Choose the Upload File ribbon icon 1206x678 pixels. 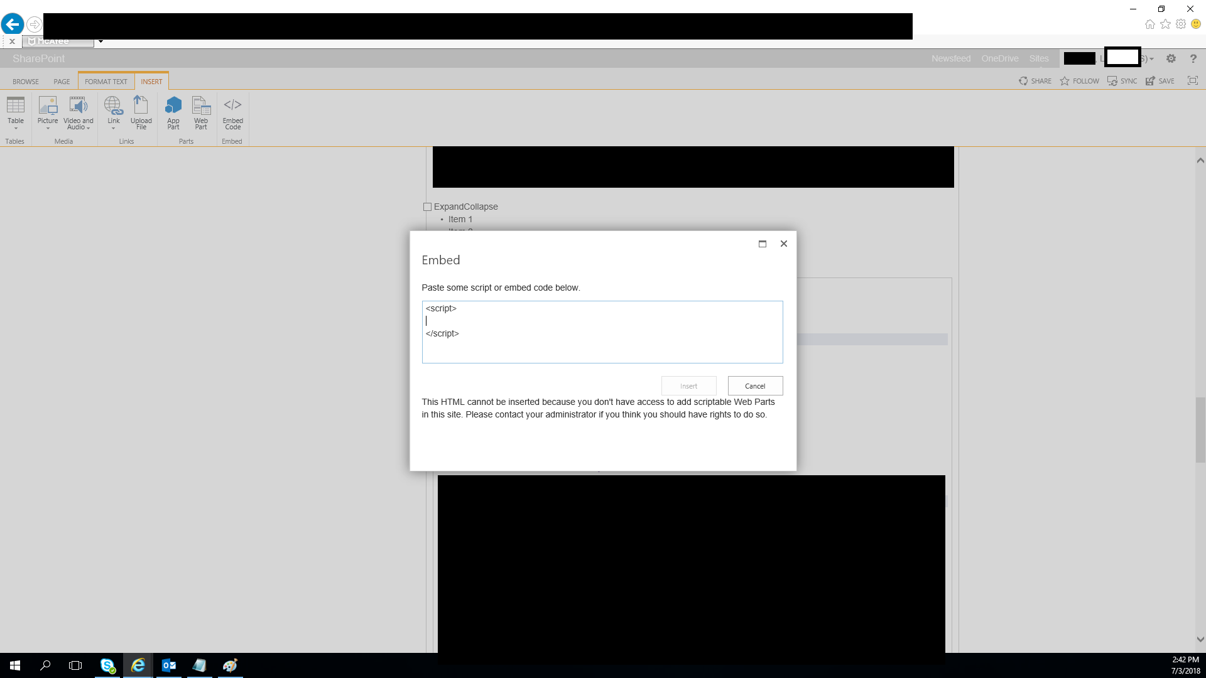pyautogui.click(x=141, y=112)
